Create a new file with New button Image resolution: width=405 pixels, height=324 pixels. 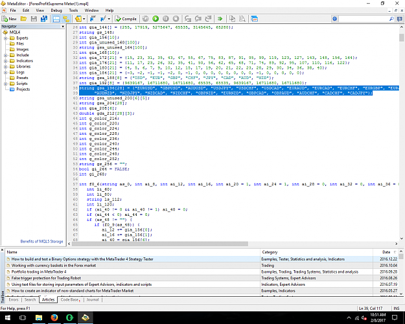coord(9,19)
